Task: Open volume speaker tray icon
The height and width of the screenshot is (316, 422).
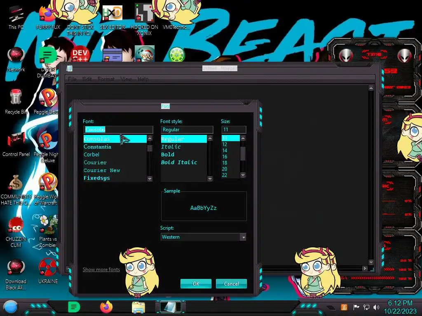Action: [376, 307]
